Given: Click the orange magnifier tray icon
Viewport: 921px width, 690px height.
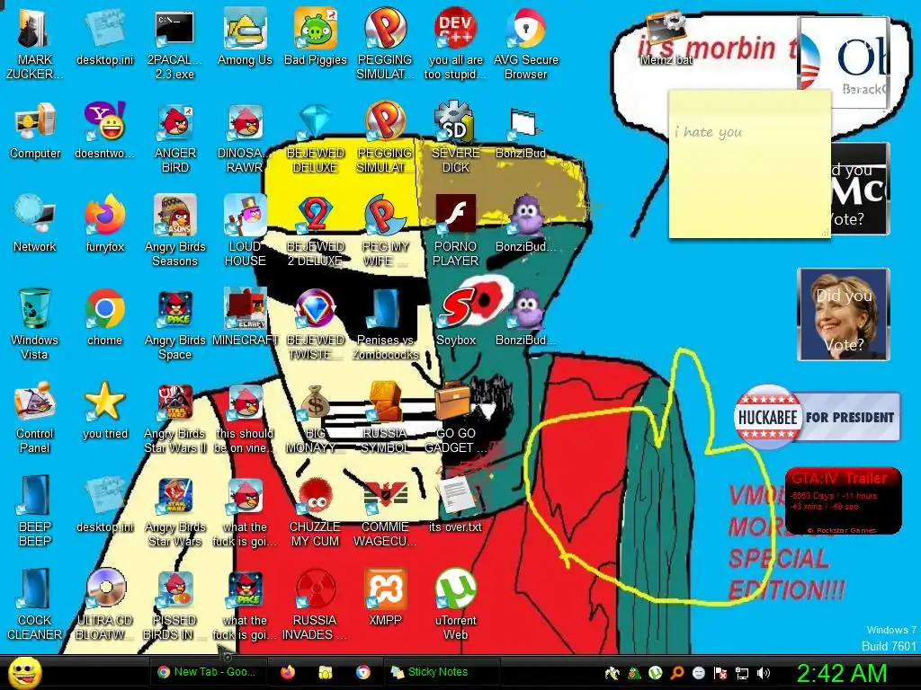Looking at the screenshot, I should point(676,674).
